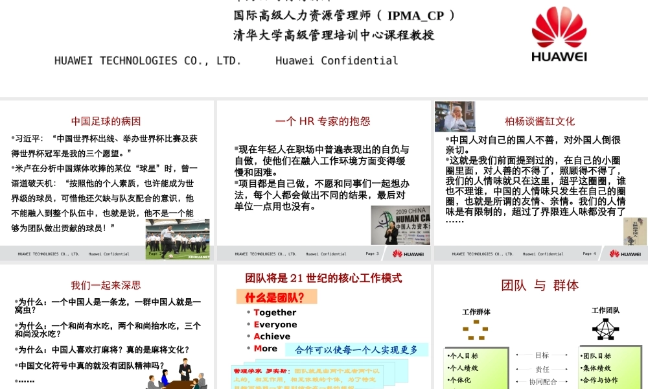Click the line 清华大学高级管理培训中心课程教授
Screen dimensions: 648x389
(x=334, y=35)
